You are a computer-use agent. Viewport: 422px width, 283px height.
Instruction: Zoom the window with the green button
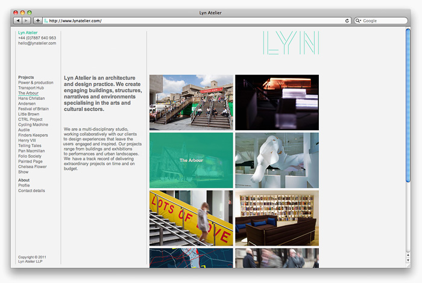pyautogui.click(x=30, y=13)
